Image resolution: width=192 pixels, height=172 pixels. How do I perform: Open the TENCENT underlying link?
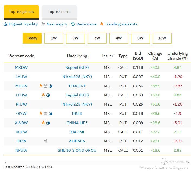pos(77,86)
